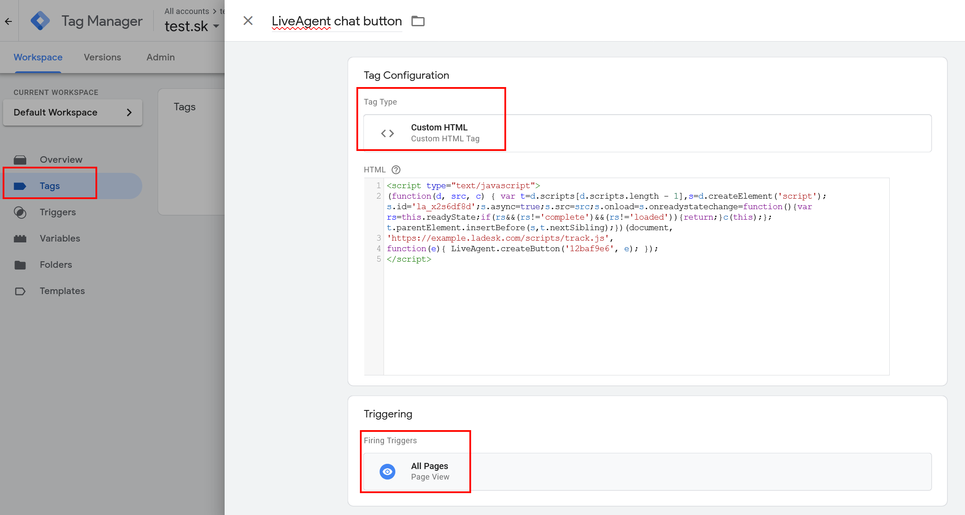Open Templates in the sidebar
Image resolution: width=965 pixels, height=515 pixels.
[62, 291]
